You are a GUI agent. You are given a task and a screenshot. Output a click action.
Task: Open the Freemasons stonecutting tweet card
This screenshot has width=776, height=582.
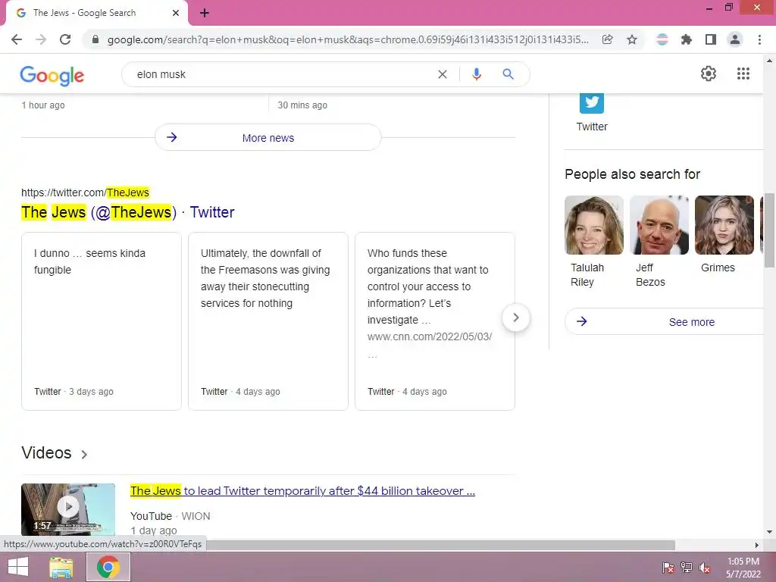tap(268, 321)
